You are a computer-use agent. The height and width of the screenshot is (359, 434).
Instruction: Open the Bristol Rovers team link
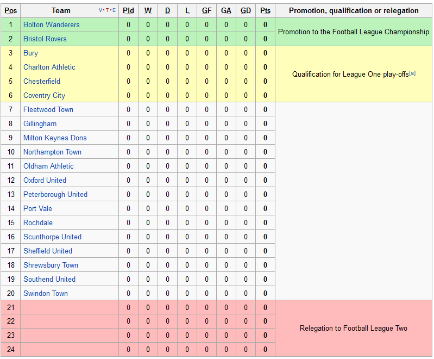click(x=45, y=39)
